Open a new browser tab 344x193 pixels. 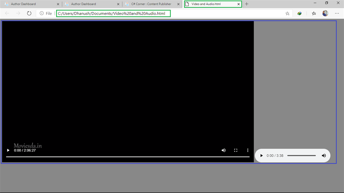tap(247, 4)
